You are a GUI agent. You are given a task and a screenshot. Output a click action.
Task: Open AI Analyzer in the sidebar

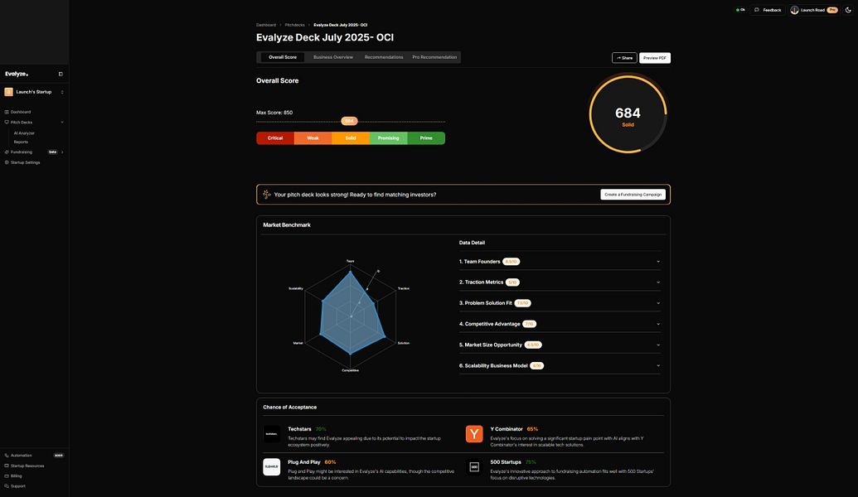pyautogui.click(x=24, y=133)
